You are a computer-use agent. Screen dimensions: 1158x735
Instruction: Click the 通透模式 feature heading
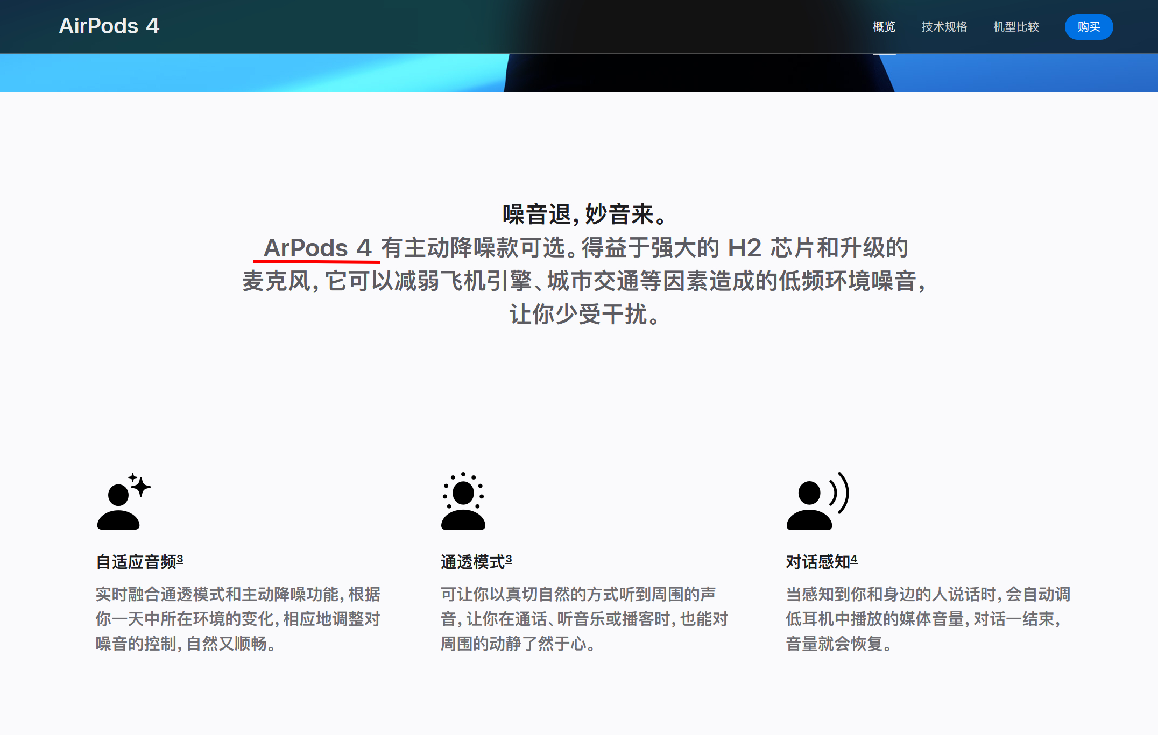[x=472, y=562]
